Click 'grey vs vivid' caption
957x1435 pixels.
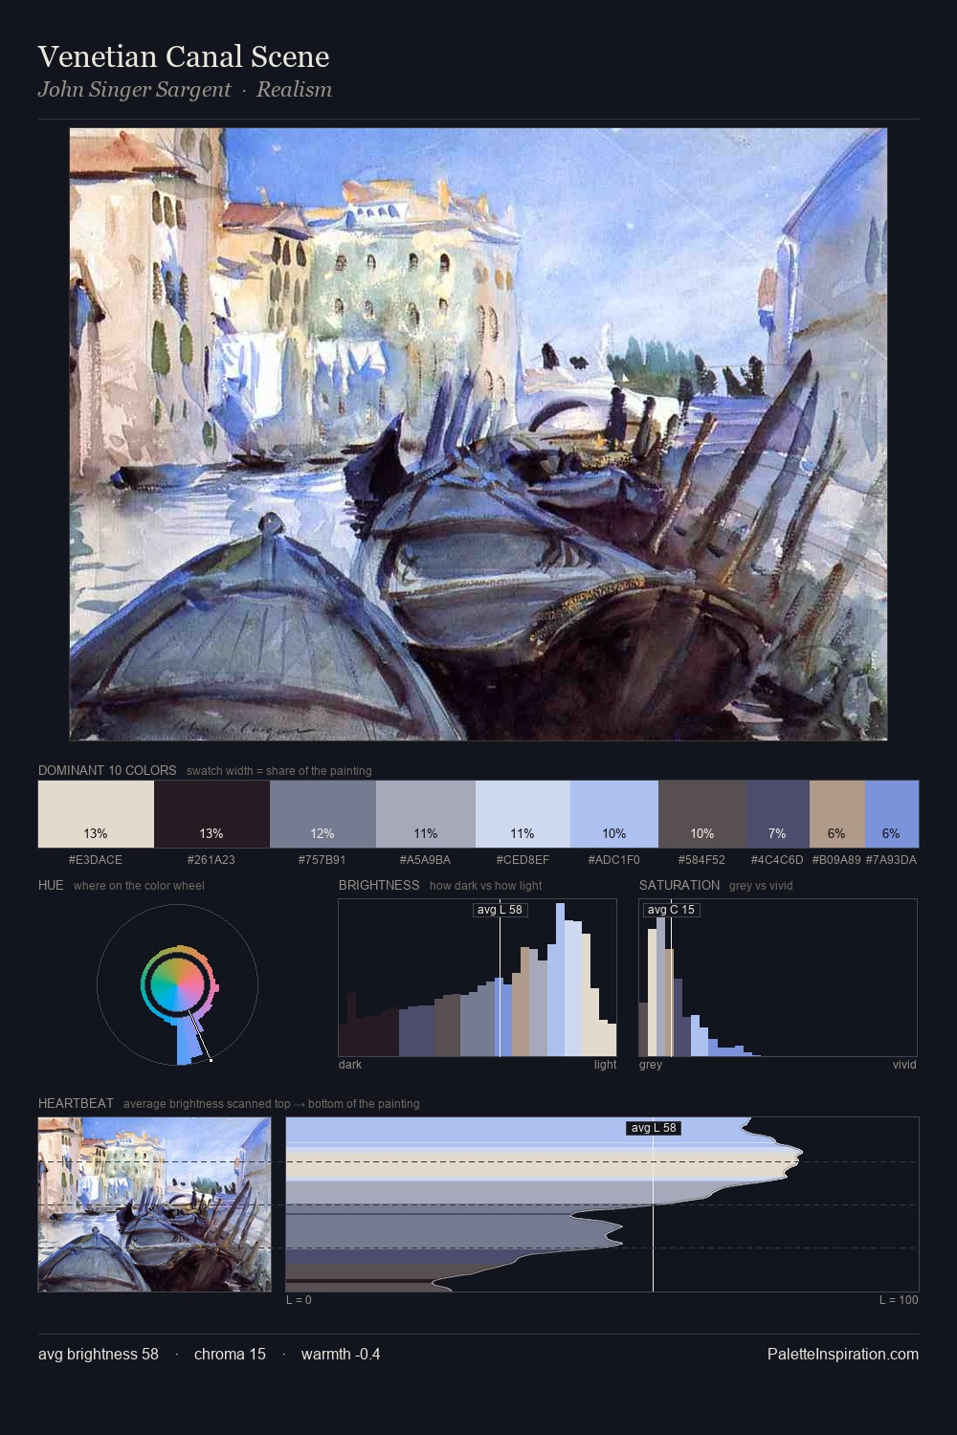coord(761,885)
